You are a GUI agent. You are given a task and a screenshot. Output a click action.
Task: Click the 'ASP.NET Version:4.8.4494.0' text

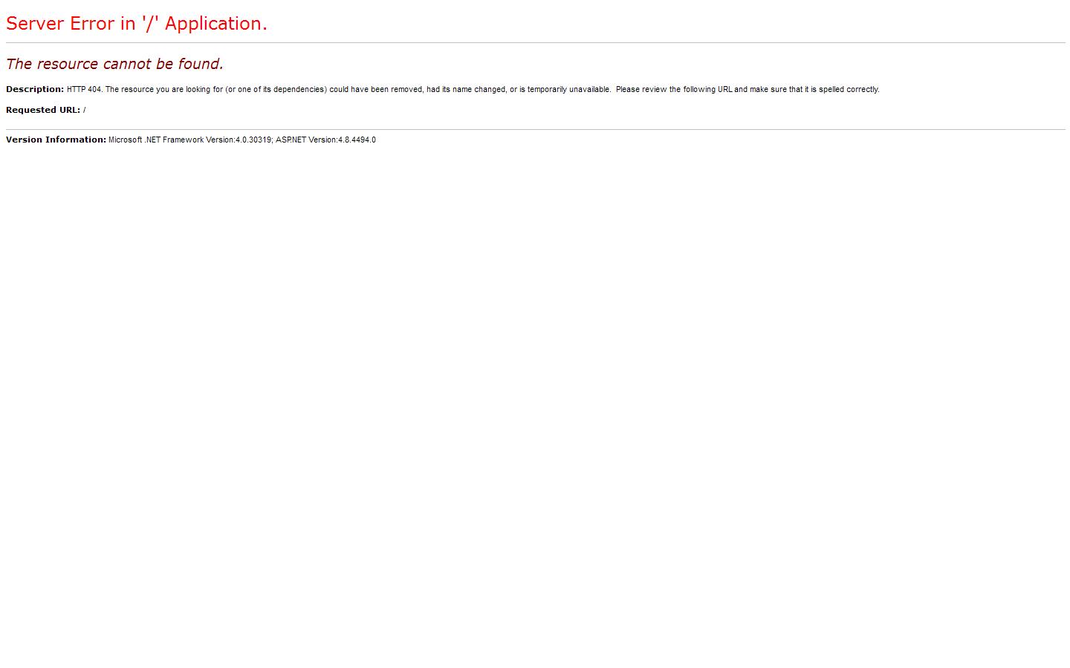[x=325, y=140]
